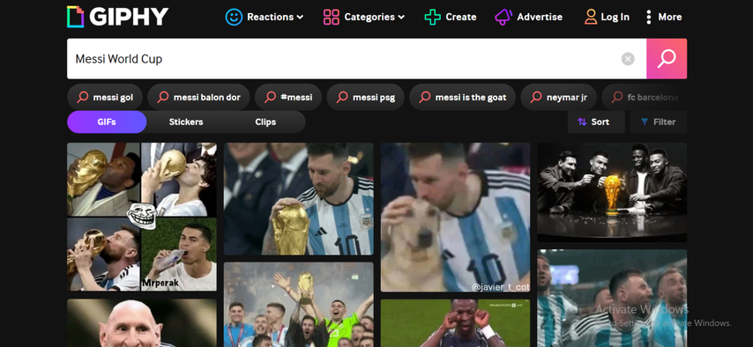Open the four-panel trophy kissing collage GIF

click(142, 217)
